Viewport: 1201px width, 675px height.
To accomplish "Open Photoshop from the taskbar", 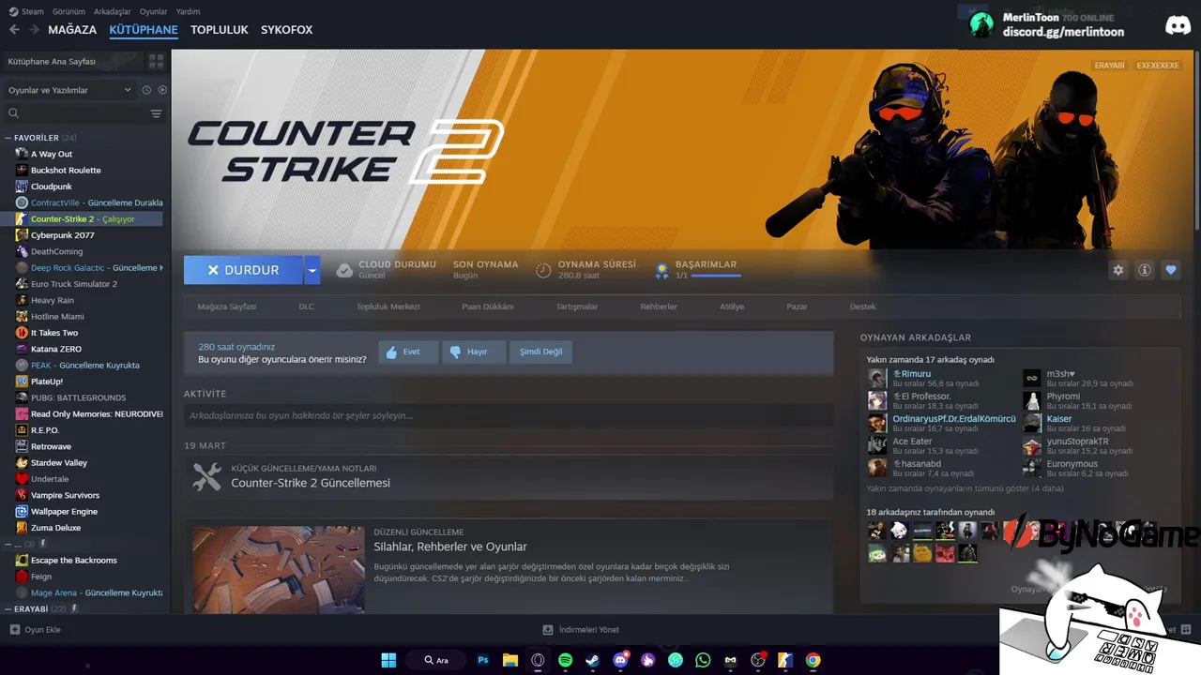I will pyautogui.click(x=483, y=660).
